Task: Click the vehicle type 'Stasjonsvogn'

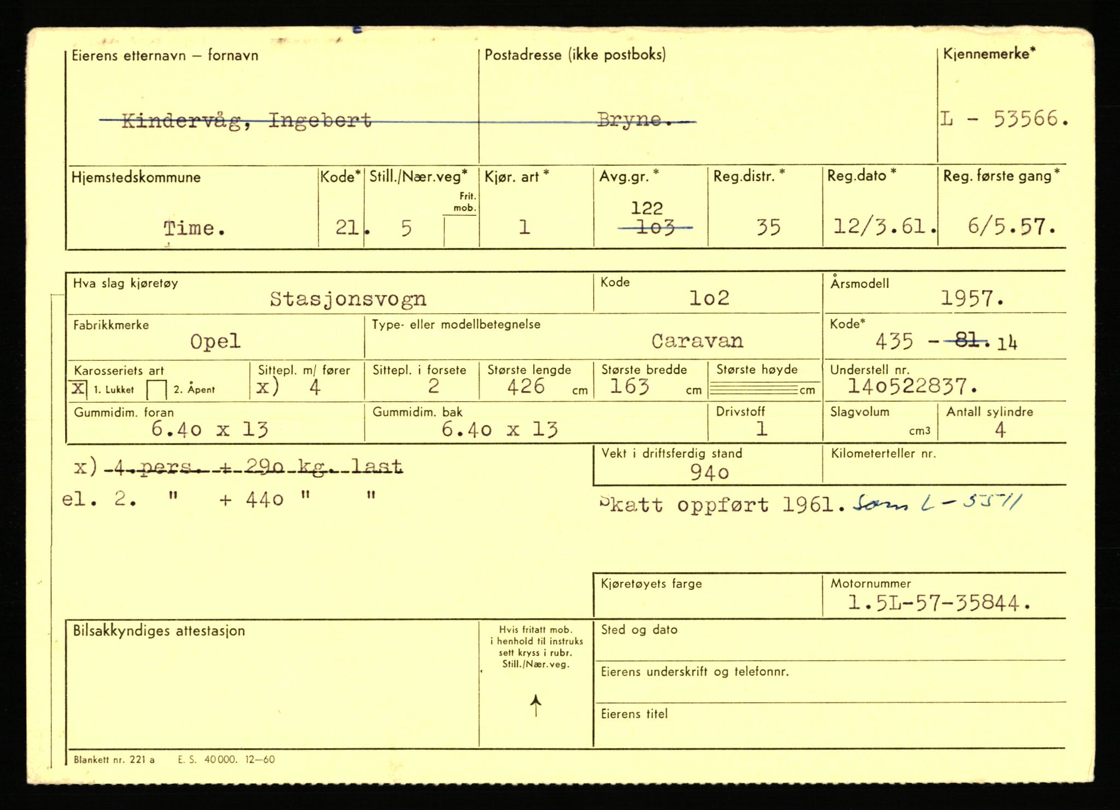Action: click(x=348, y=298)
